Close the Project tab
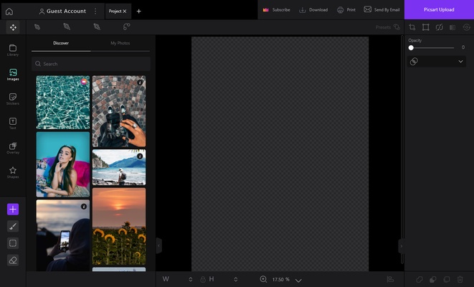The height and width of the screenshot is (287, 474). click(125, 11)
